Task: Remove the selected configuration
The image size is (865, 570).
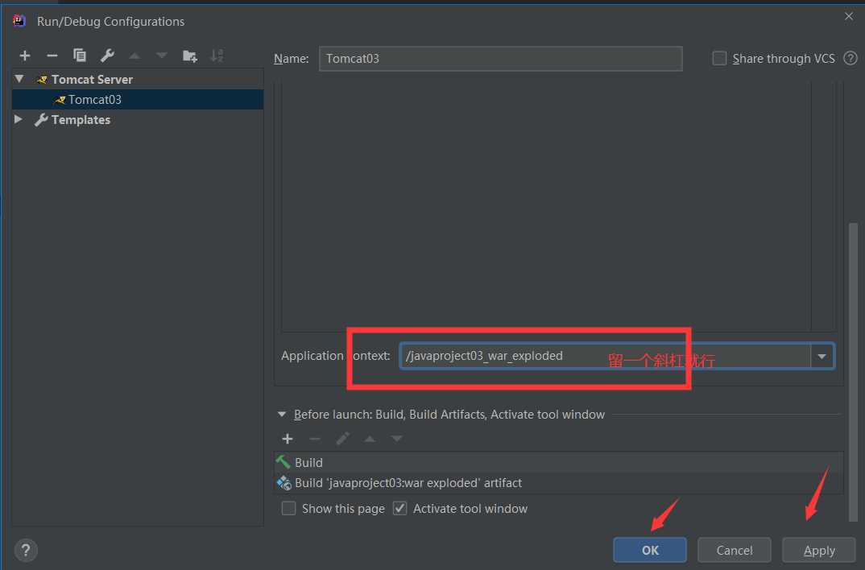Action: pos(52,56)
